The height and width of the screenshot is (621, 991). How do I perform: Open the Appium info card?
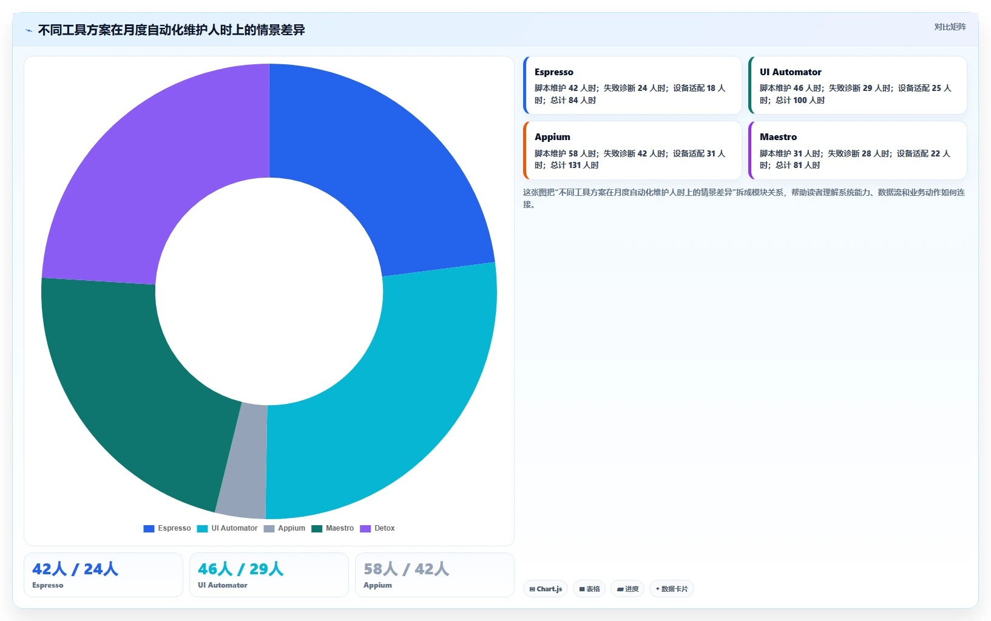point(632,150)
